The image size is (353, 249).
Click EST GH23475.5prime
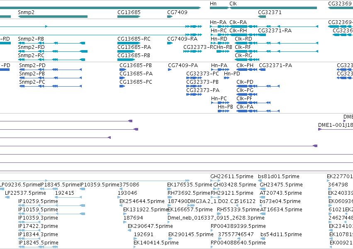coord(281,185)
